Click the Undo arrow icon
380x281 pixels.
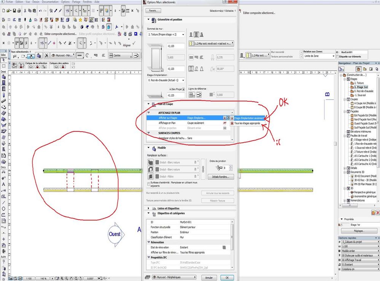point(40,11)
